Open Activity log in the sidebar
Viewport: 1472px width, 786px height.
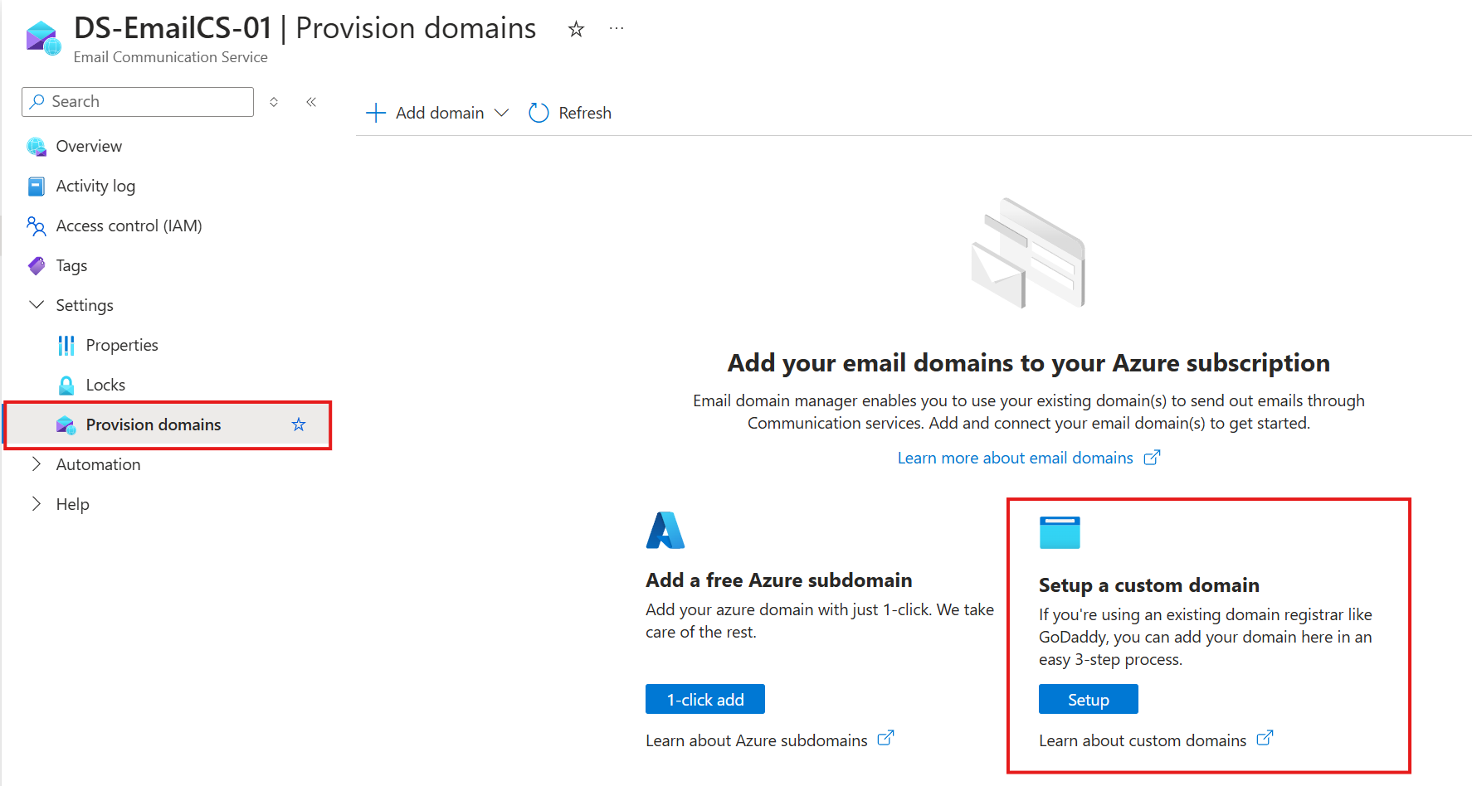[x=95, y=186]
